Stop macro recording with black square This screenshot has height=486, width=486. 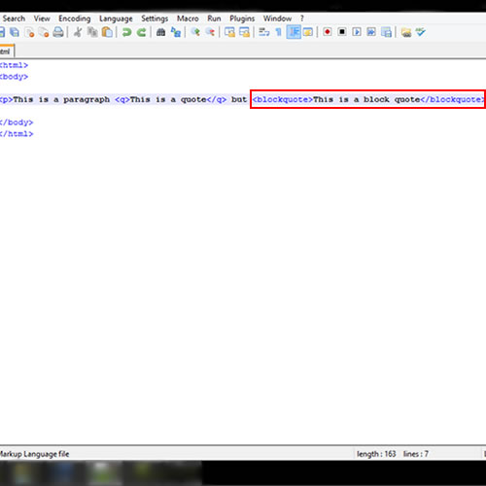(x=342, y=32)
